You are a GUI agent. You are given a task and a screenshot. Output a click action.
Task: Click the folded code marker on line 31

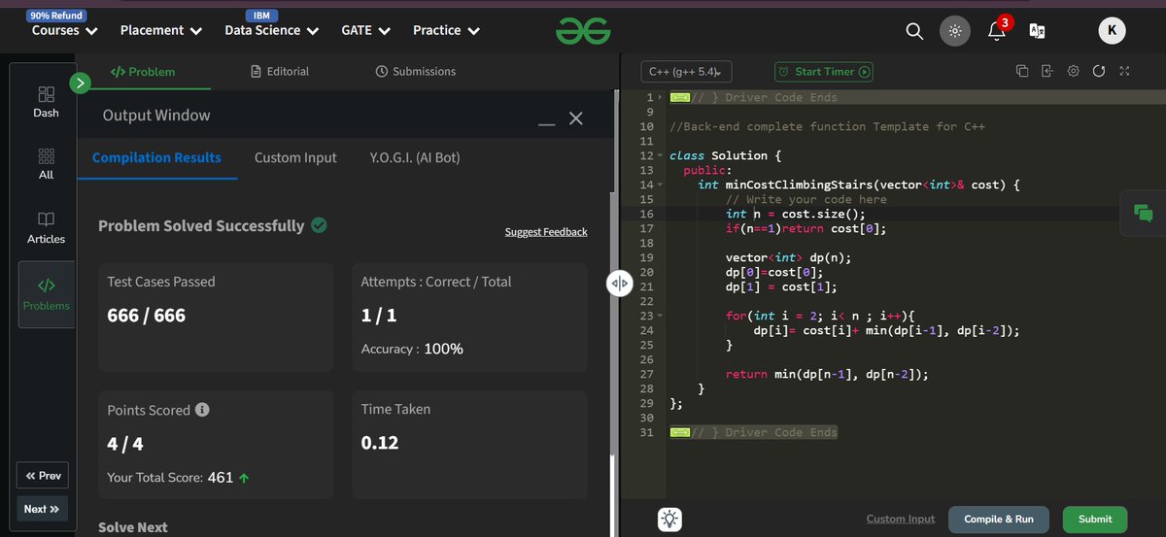click(x=680, y=432)
